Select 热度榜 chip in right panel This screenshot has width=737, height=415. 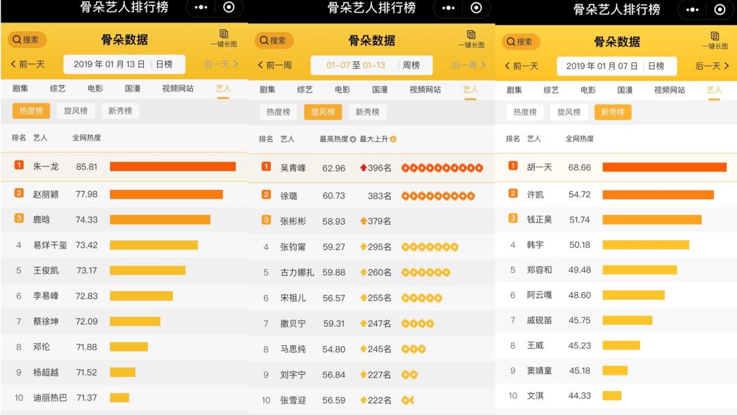pos(525,112)
